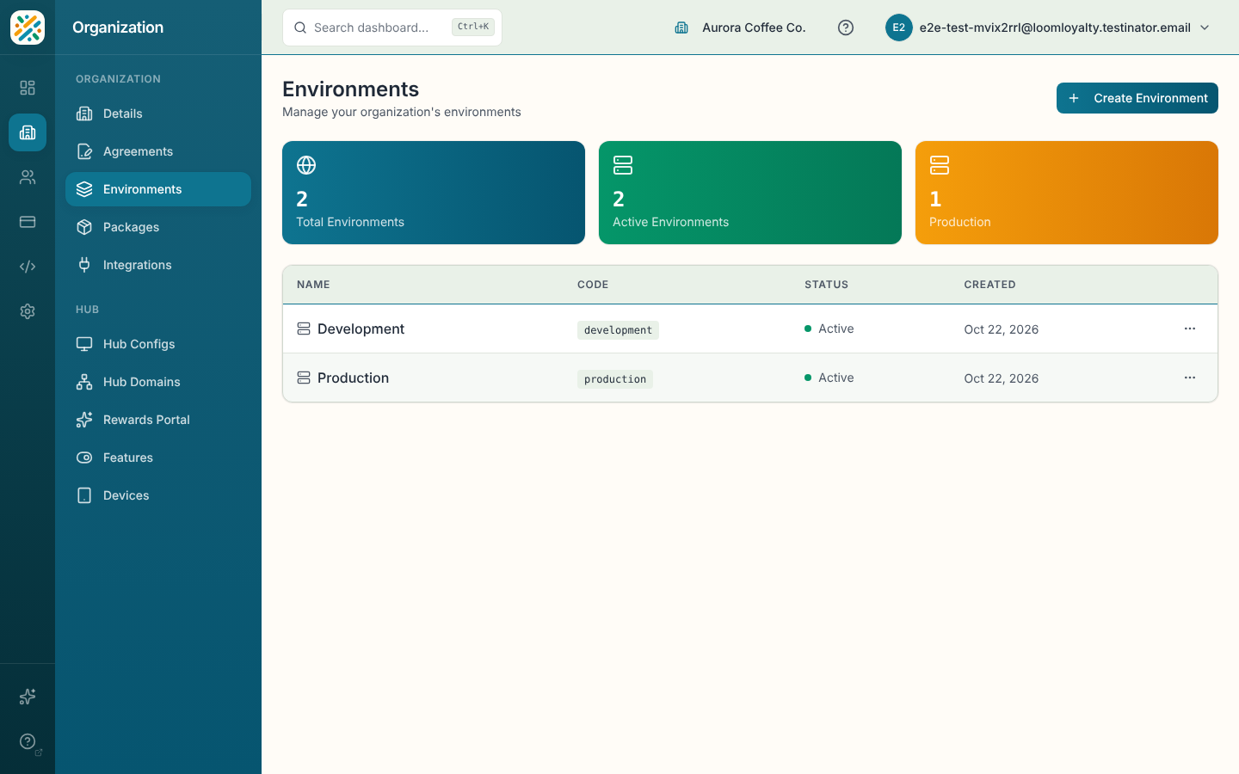
Task: Click the E2 user avatar
Action: [899, 28]
